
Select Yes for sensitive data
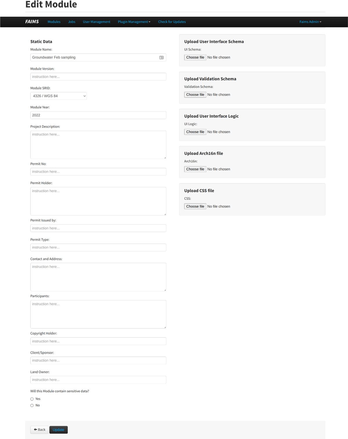tap(32, 399)
